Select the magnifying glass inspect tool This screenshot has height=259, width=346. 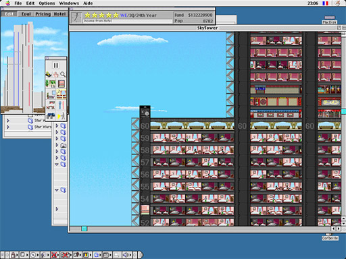coord(63,74)
